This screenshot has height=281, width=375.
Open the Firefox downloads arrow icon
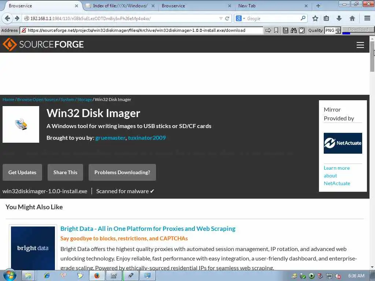[x=339, y=18]
